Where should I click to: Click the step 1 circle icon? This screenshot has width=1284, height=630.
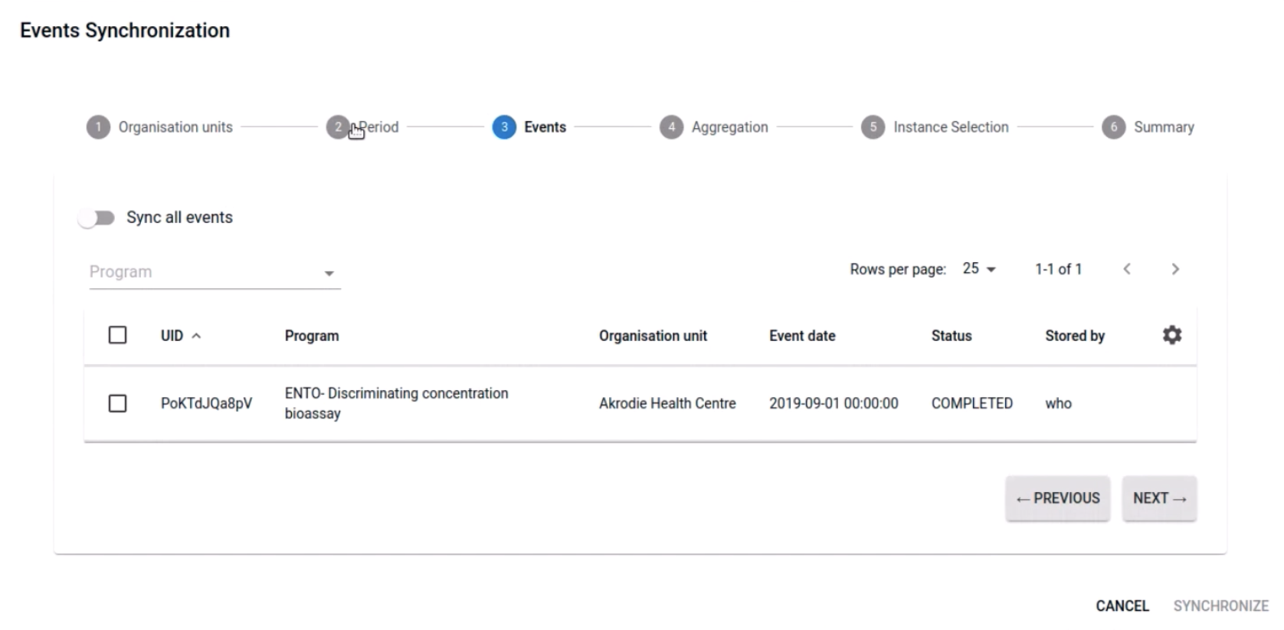pyautogui.click(x=98, y=127)
